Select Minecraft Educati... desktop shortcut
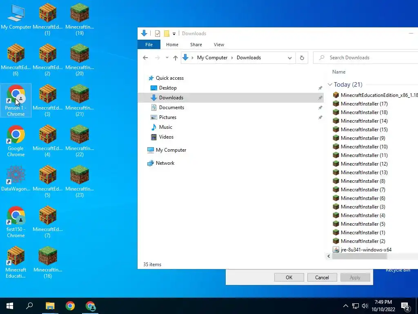418x314 pixels. 16,262
